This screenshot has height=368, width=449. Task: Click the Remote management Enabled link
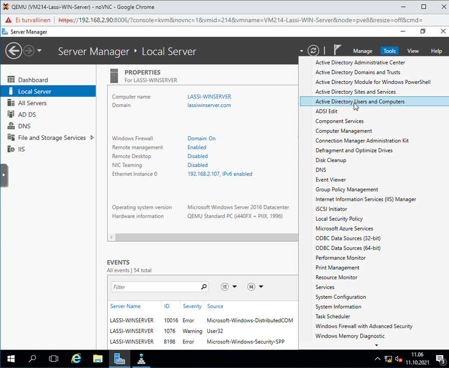[x=197, y=147]
